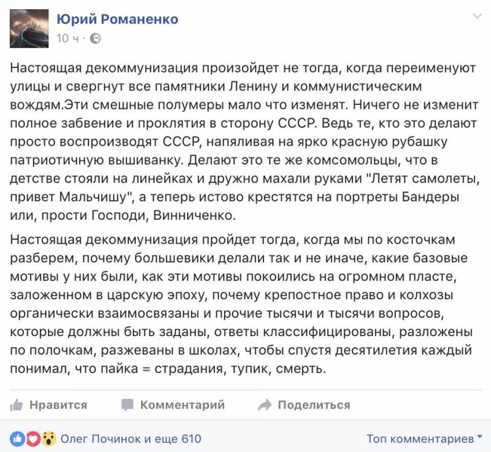Open reactions list "Олег Починок и еще 610"
Screen dimensions: 491x452
click(x=131, y=439)
